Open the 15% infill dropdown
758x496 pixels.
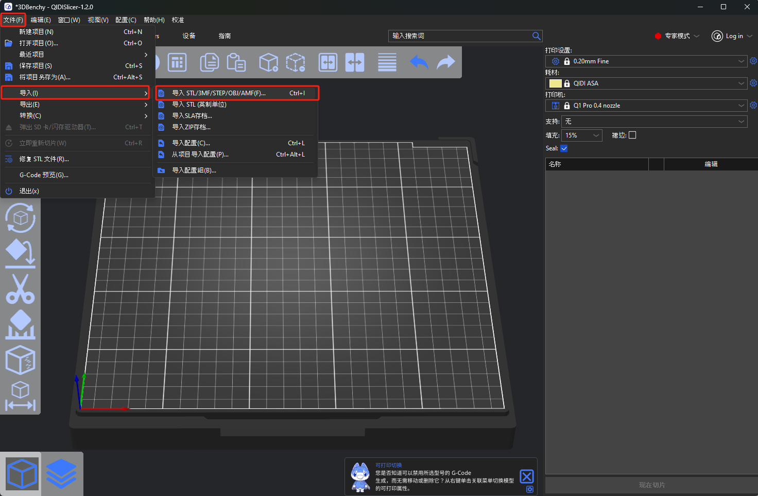(581, 135)
